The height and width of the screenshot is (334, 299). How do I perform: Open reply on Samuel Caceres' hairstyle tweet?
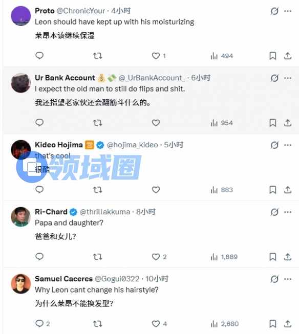point(39,324)
